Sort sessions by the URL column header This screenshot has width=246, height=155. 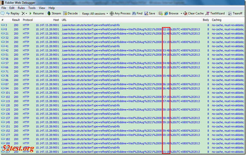pyautogui.click(x=64, y=20)
